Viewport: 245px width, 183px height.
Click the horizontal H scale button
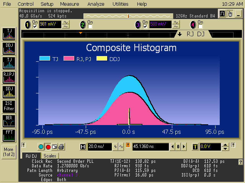(83, 147)
